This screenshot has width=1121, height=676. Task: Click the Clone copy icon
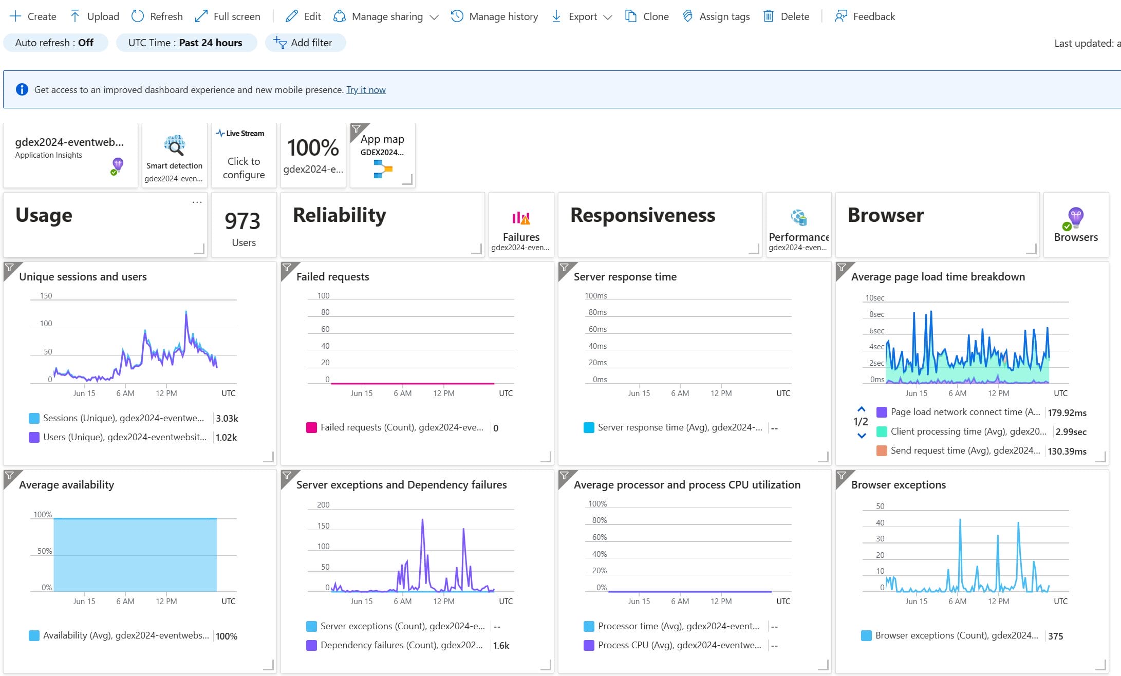coord(630,16)
